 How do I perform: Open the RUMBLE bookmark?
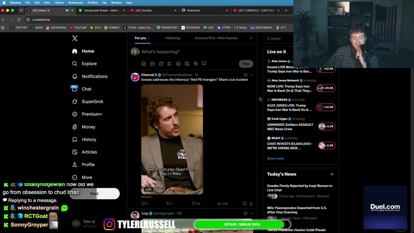[112, 28]
